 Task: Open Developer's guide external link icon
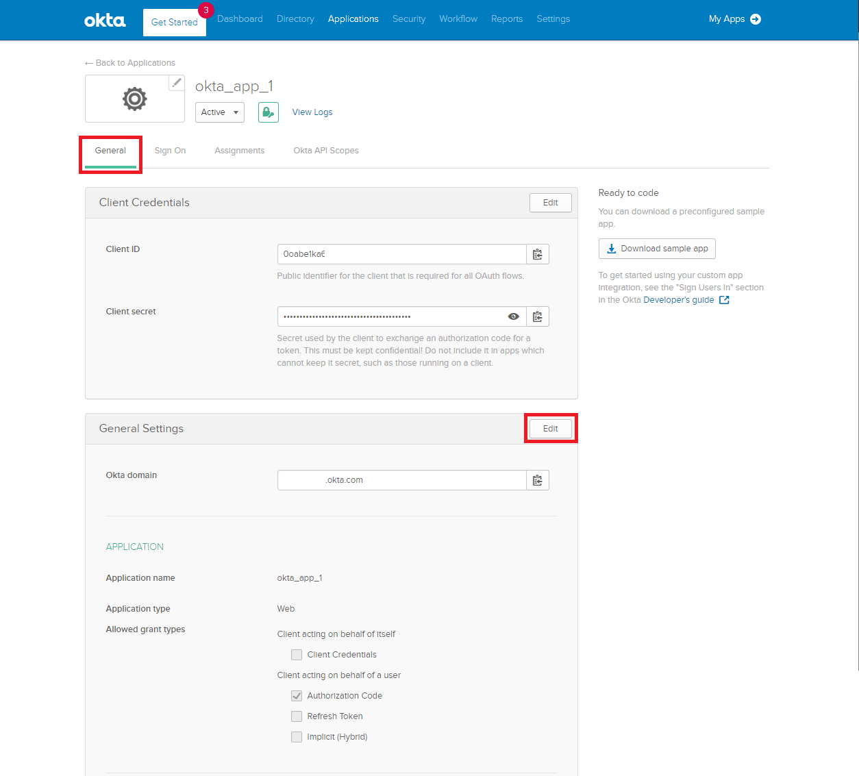(724, 300)
